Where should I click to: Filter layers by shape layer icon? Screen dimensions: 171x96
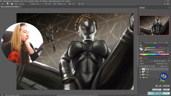point(162,61)
